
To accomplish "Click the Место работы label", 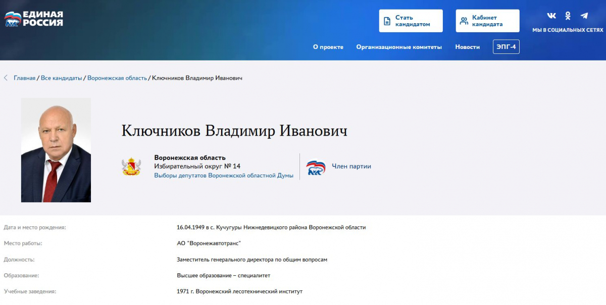I will [23, 243].
